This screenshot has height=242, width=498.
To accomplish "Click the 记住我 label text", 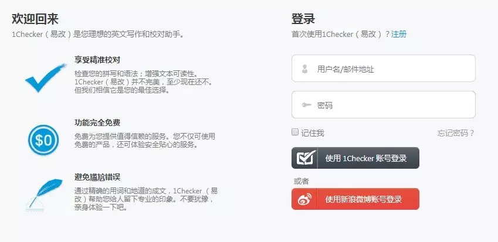I will [313, 133].
